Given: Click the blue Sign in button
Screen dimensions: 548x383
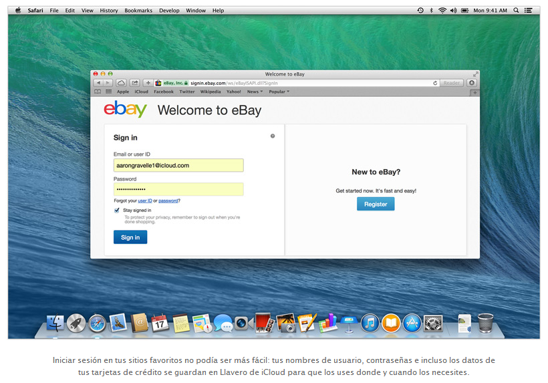Looking at the screenshot, I should (130, 237).
